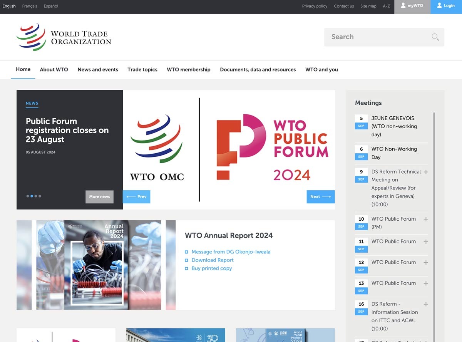Click the More news button
The image size is (462, 342).
99,197
